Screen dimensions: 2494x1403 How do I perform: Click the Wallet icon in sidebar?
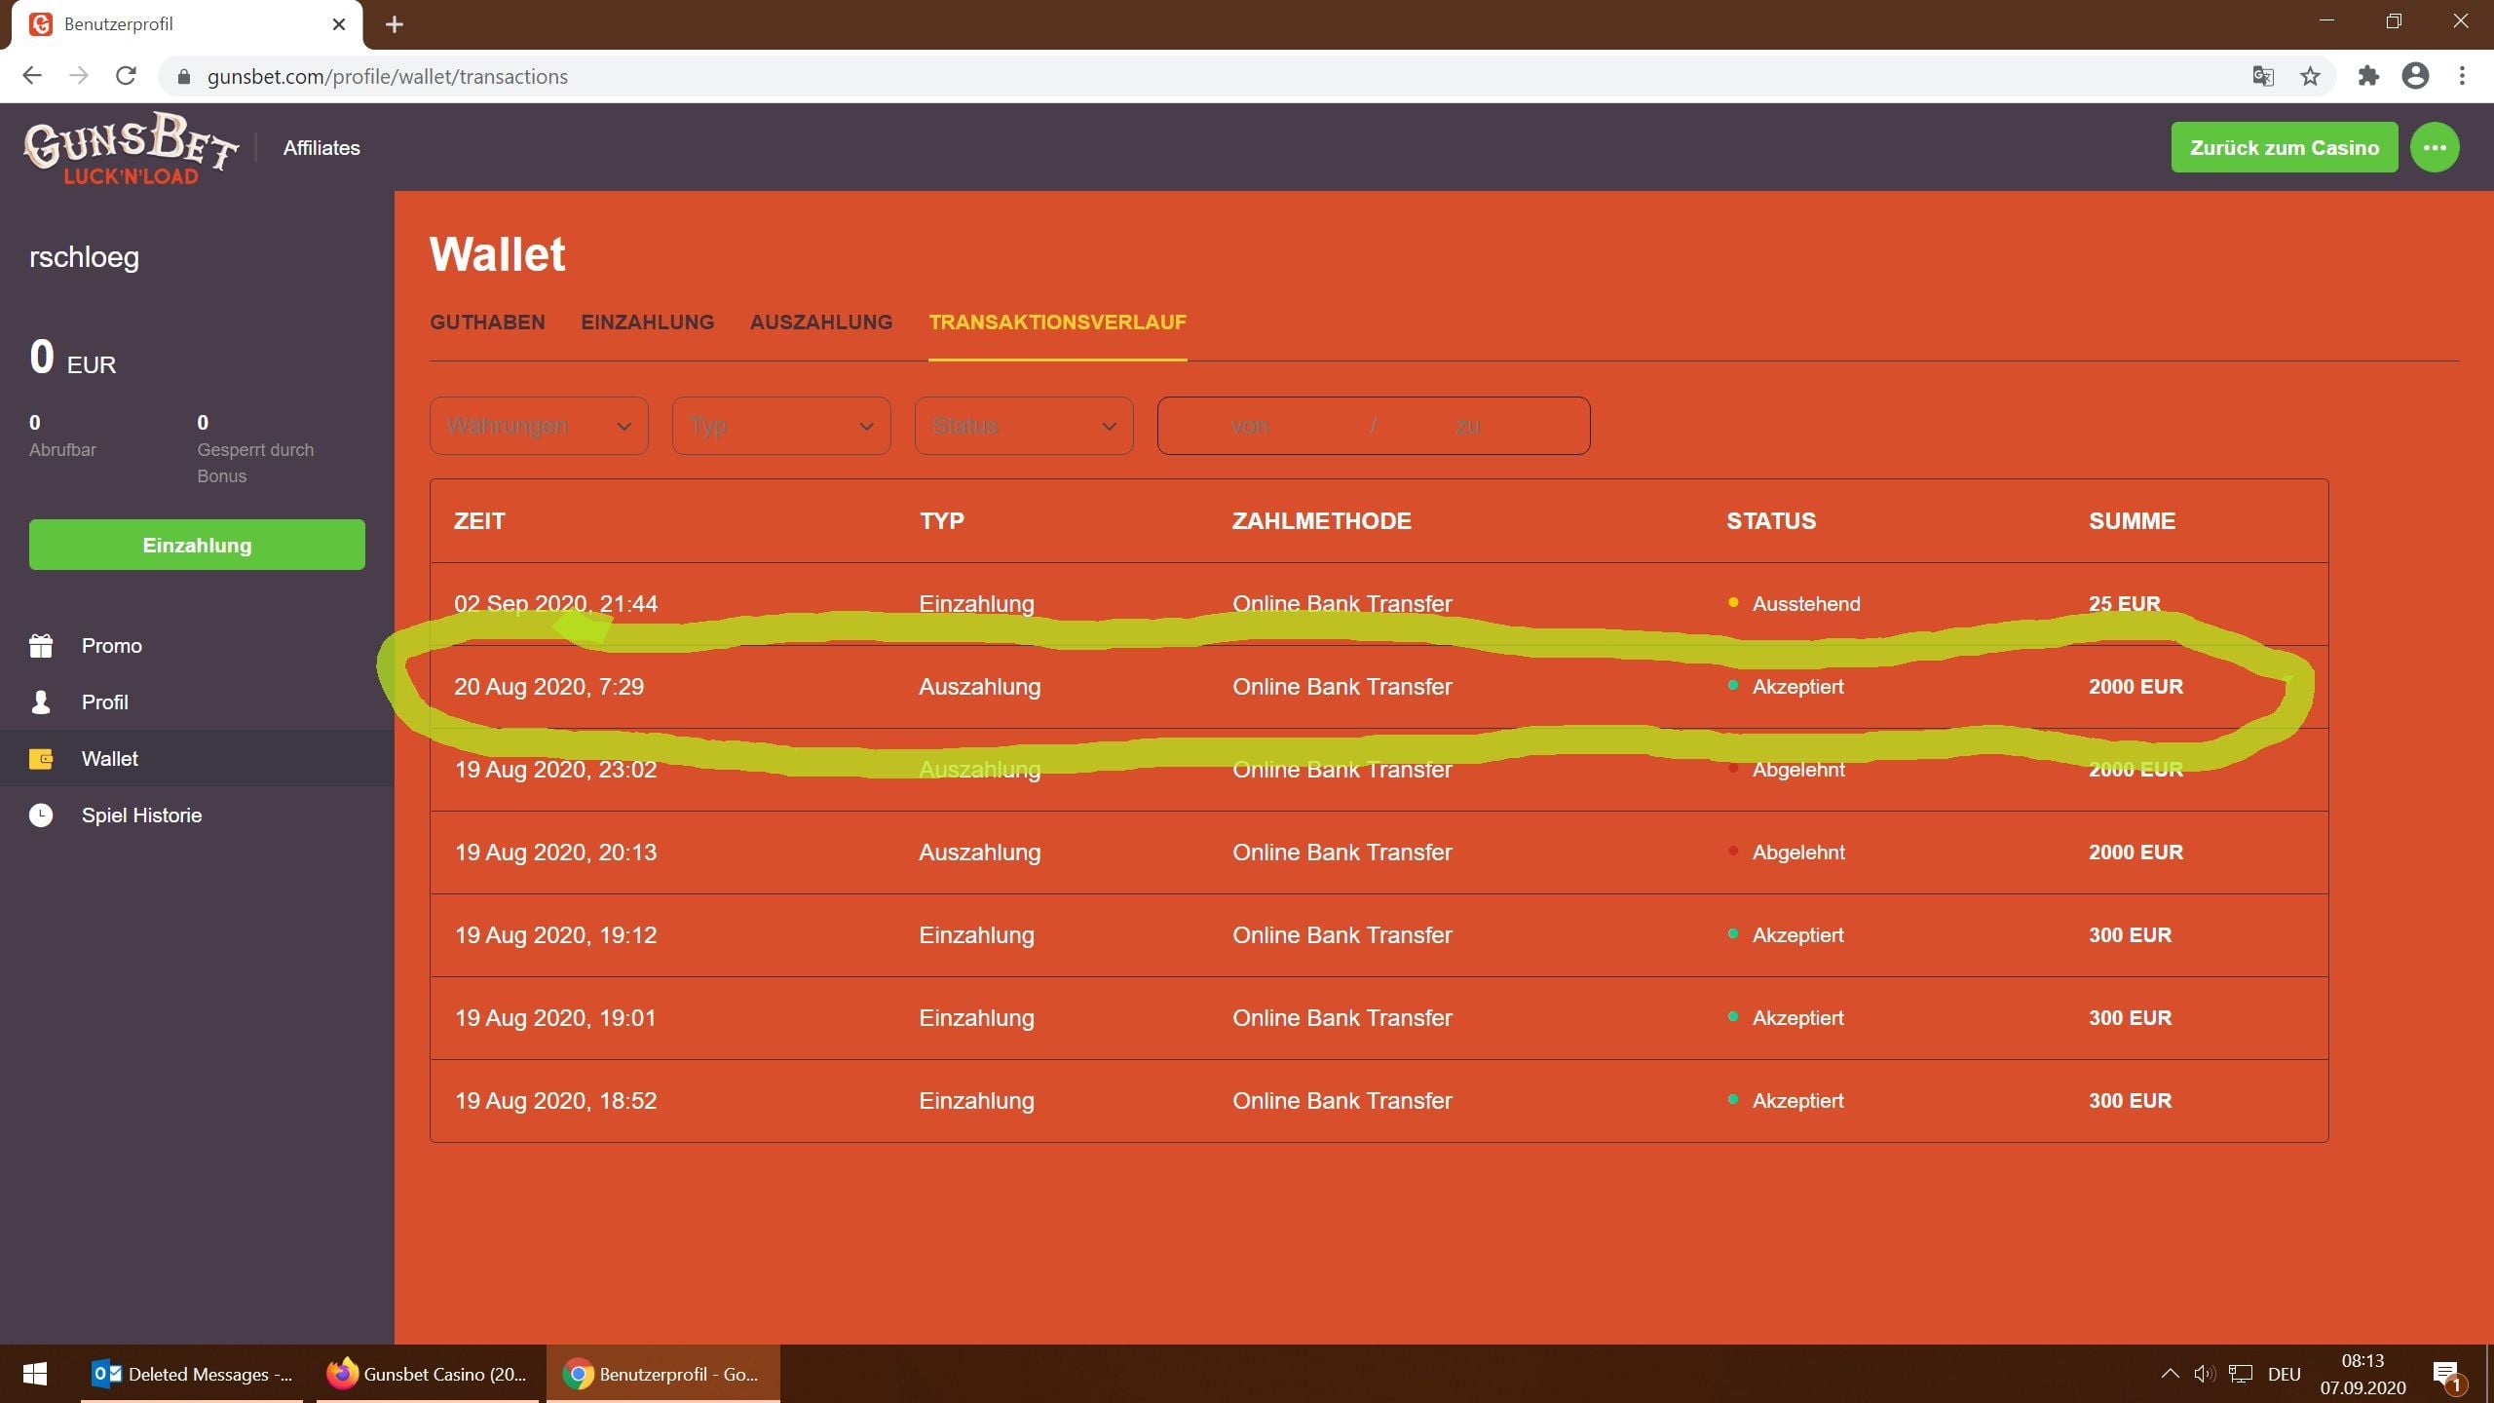pyautogui.click(x=41, y=759)
